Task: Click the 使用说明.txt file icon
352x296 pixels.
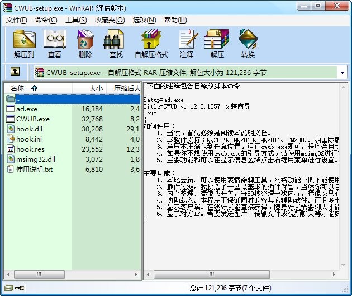Action: (11, 169)
